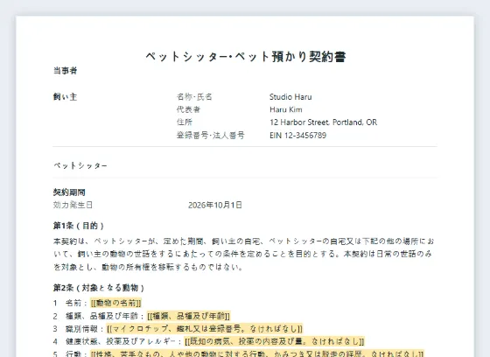The image size is (490, 357).
Task: Click the 第2条（対象となる動物）heading
Action: click(x=99, y=288)
